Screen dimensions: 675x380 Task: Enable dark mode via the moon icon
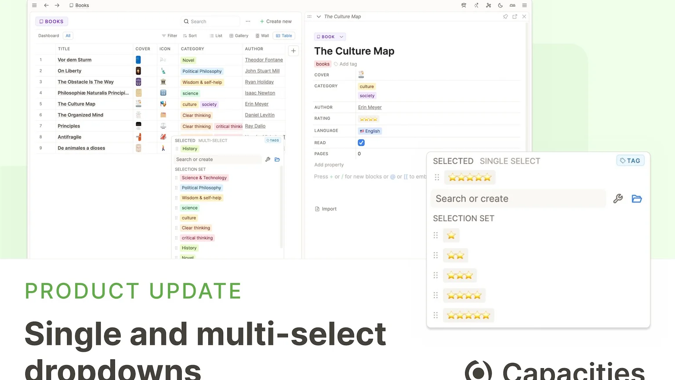(500, 5)
